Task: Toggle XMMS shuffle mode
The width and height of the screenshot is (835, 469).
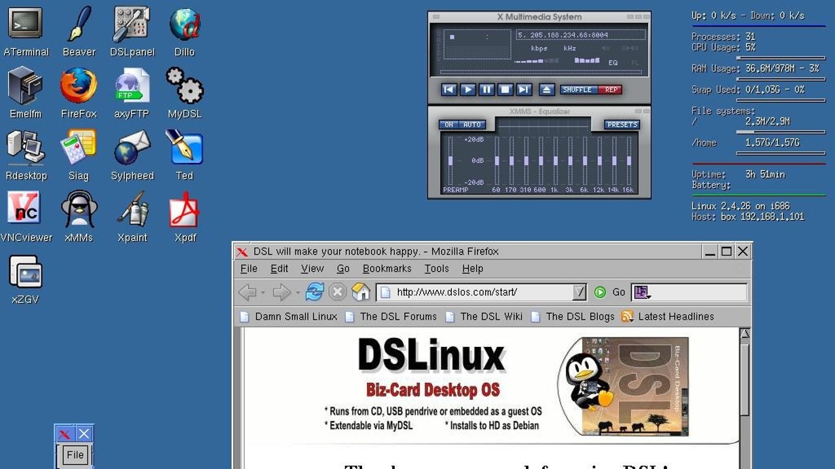Action: [x=578, y=90]
